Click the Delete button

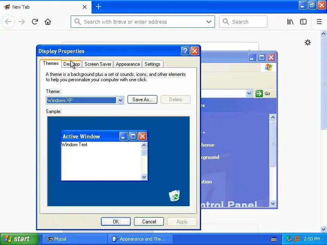pos(176,100)
